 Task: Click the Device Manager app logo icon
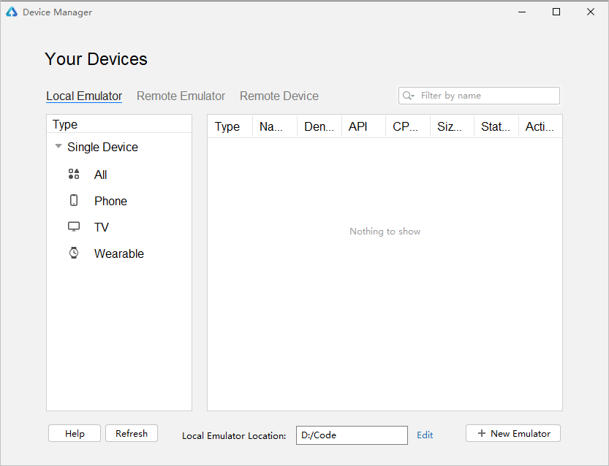12,12
